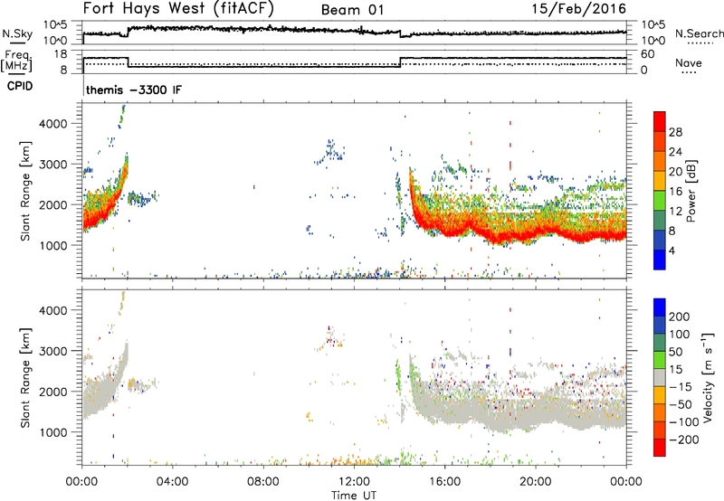
Task: Select the "Power [dB]" color bar title
Action: (x=691, y=191)
